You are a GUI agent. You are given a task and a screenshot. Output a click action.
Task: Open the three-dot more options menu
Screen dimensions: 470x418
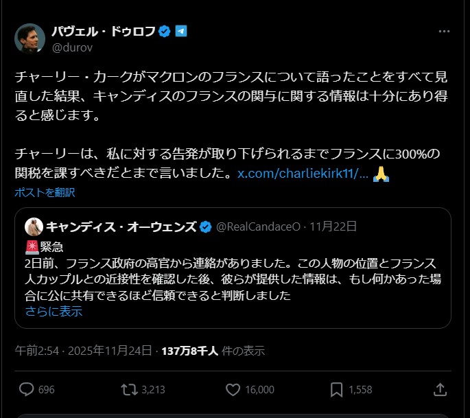click(444, 32)
